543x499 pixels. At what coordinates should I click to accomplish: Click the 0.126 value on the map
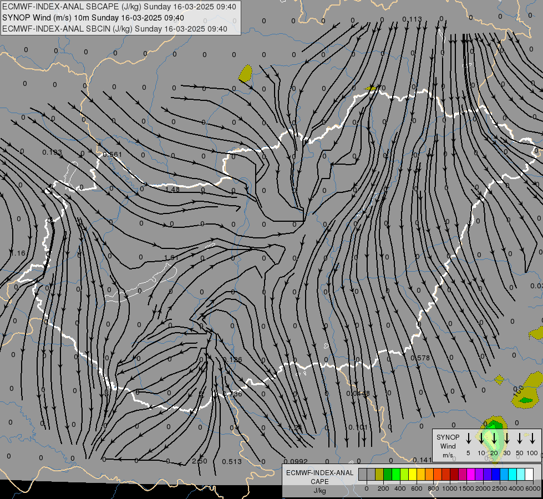pos(232,359)
